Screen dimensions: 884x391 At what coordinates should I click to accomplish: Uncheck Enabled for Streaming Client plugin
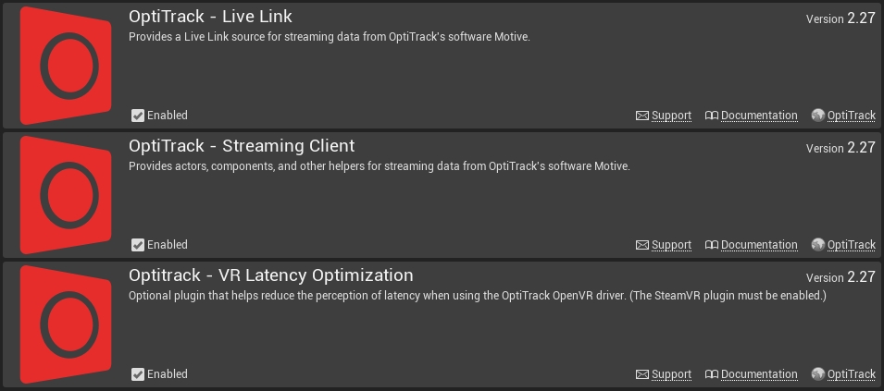[138, 245]
